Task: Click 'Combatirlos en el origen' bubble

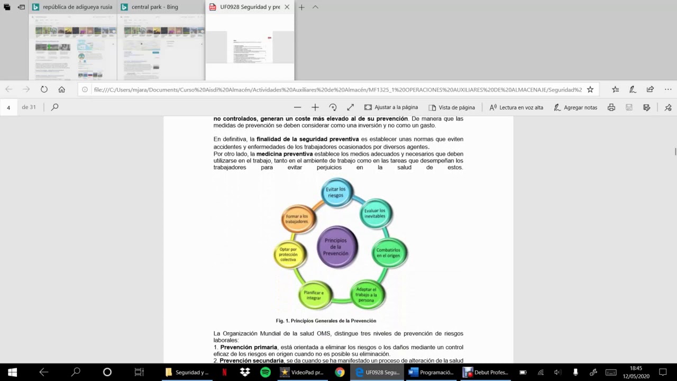Action: tap(389, 252)
